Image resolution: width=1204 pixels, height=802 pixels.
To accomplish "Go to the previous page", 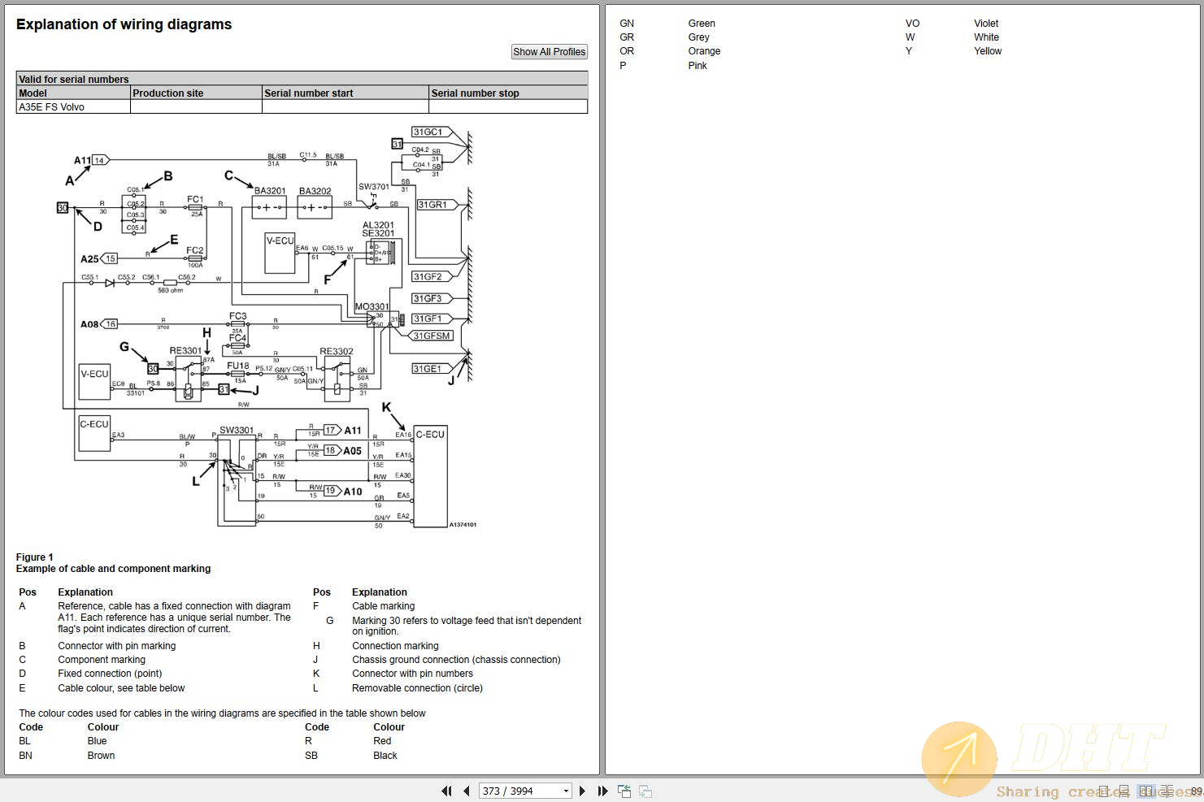I will pyautogui.click(x=467, y=791).
